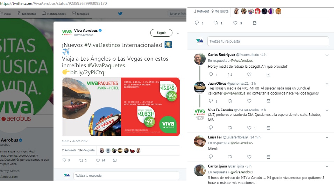334x189 pixels.
Task: Click Seguir to follow Viva Aerobus
Action: point(161,33)
